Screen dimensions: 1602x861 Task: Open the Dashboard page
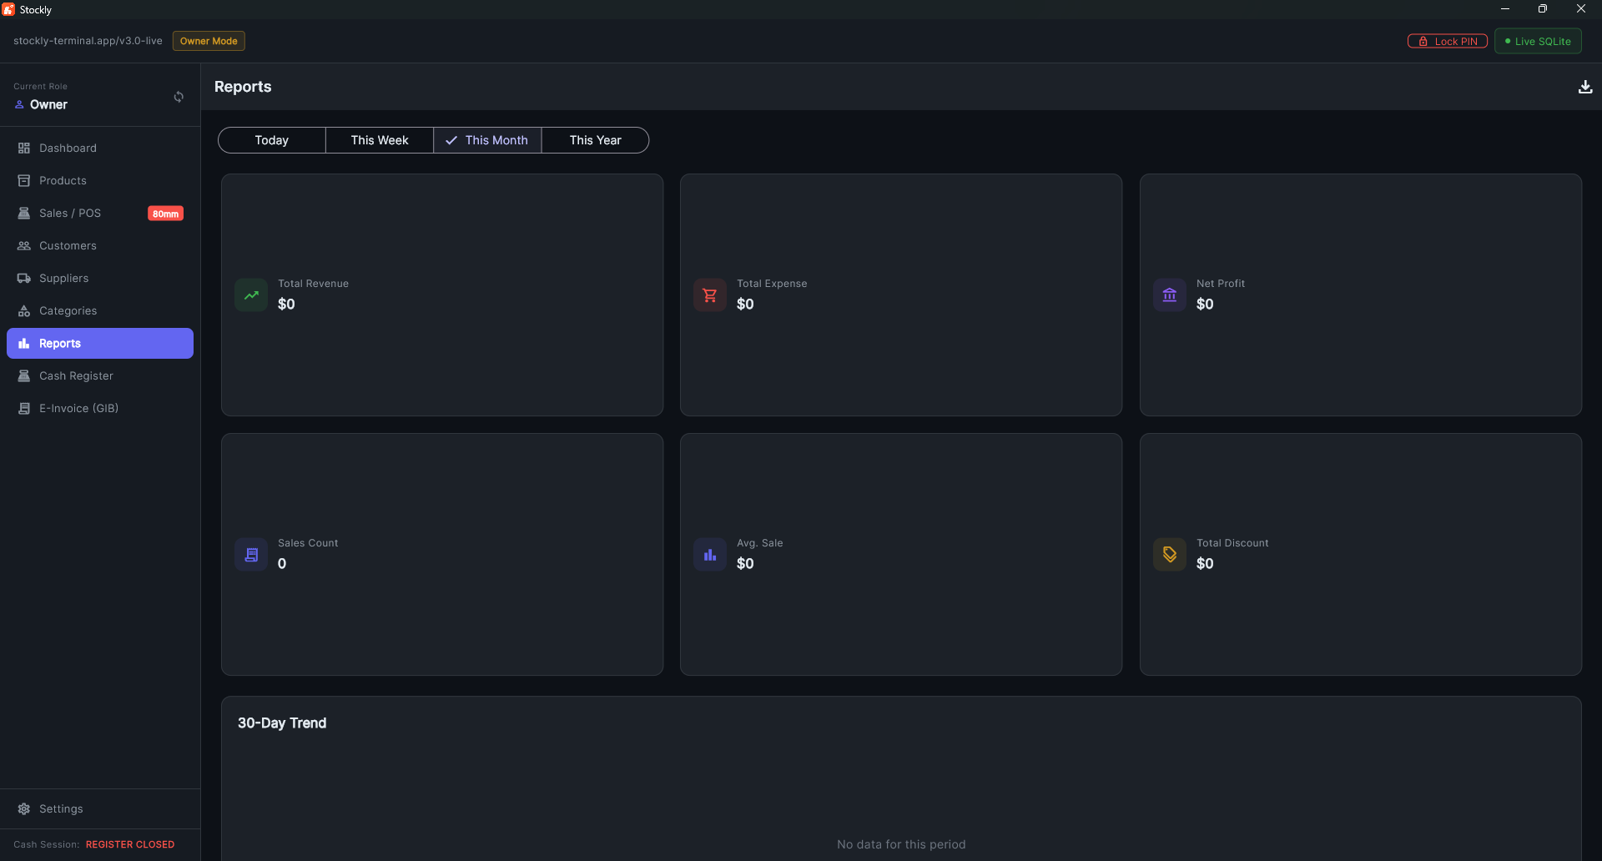tap(100, 148)
